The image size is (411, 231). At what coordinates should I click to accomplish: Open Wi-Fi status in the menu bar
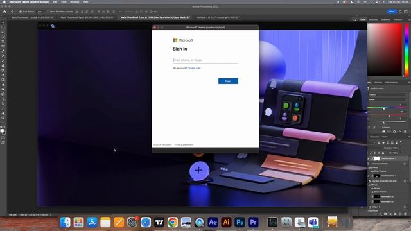coord(365,2)
